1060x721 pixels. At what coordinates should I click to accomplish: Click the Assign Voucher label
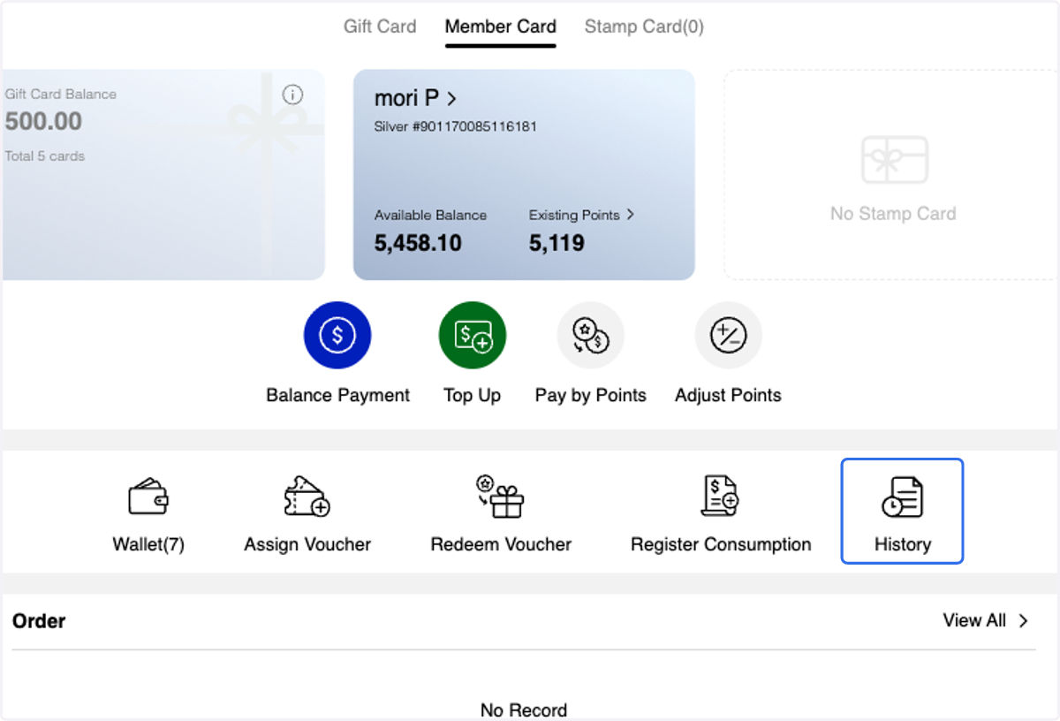pyautogui.click(x=307, y=544)
